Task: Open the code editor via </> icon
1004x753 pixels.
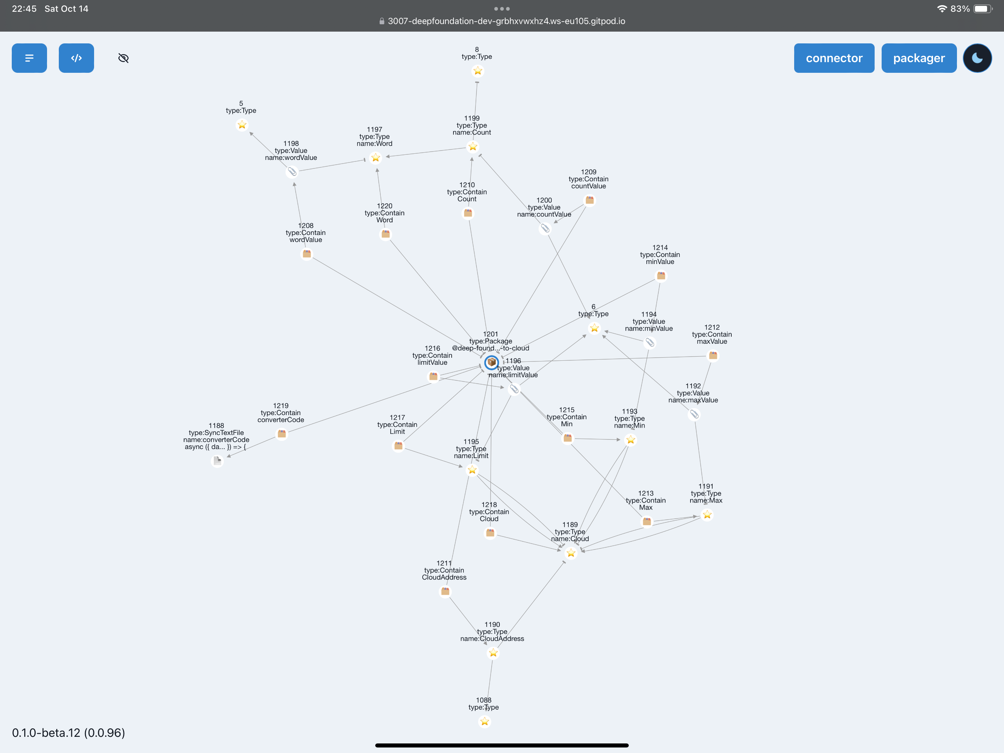Action: 76,58
